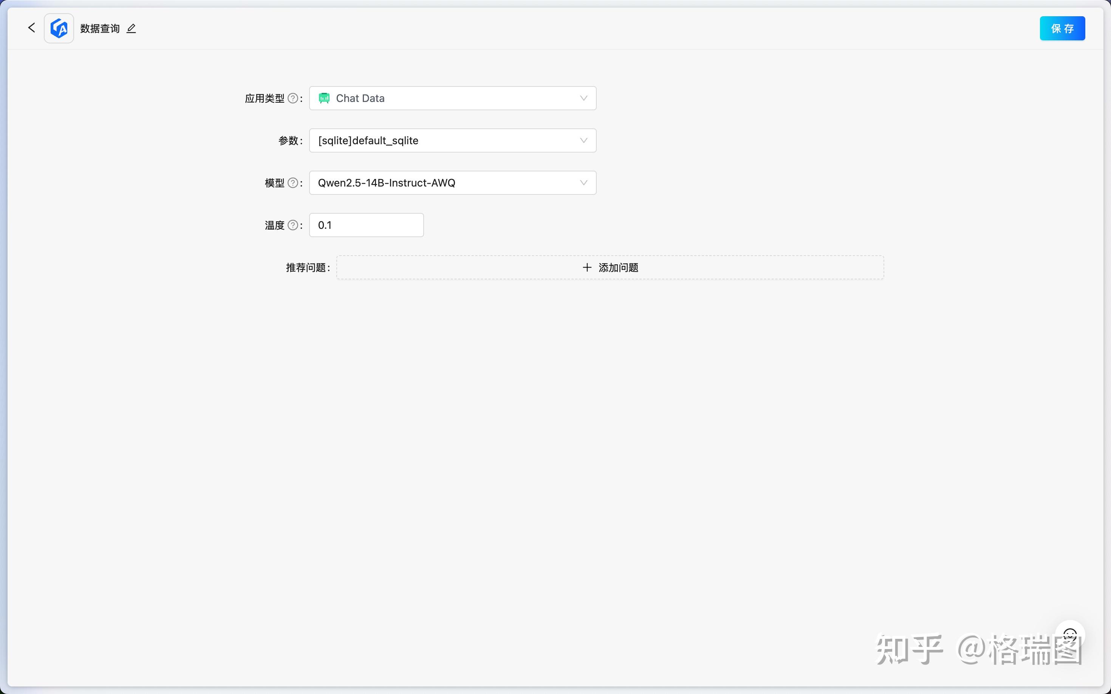Click the pencil icon to rename 数据查询
Viewport: 1111px width, 694px height.
click(131, 28)
